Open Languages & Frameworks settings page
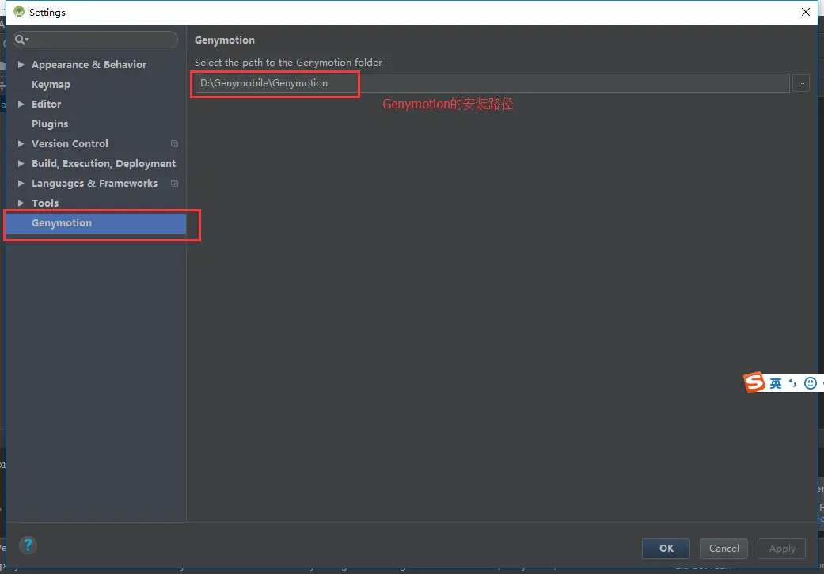 pyautogui.click(x=95, y=184)
